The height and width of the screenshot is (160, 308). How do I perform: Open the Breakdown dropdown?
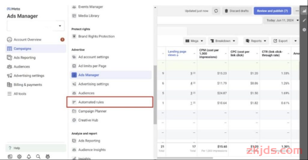coord(223,41)
